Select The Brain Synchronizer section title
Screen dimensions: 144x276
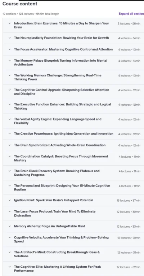click(60, 145)
